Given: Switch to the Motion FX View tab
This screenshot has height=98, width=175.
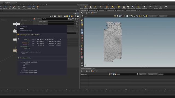Looking at the screenshot, I should 120,10.
